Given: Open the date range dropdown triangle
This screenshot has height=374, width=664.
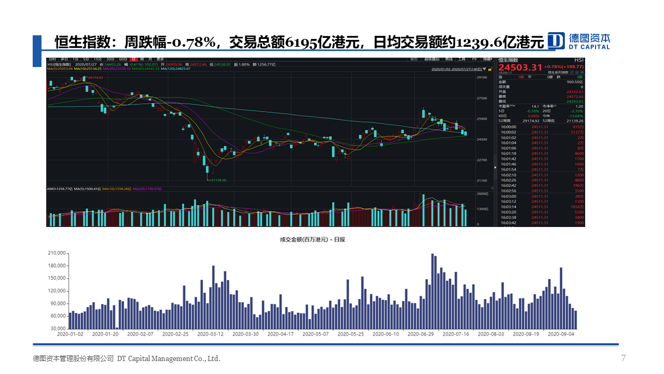Looking at the screenshot, I should coord(485,69).
